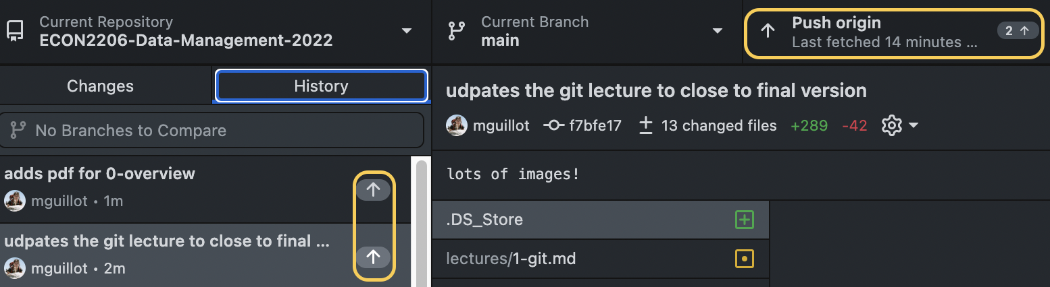Expand the Current Branch dropdown
1050x287 pixels.
tap(717, 31)
